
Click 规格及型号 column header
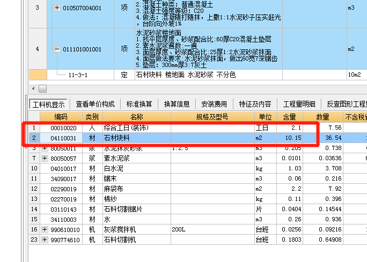(x=212, y=117)
